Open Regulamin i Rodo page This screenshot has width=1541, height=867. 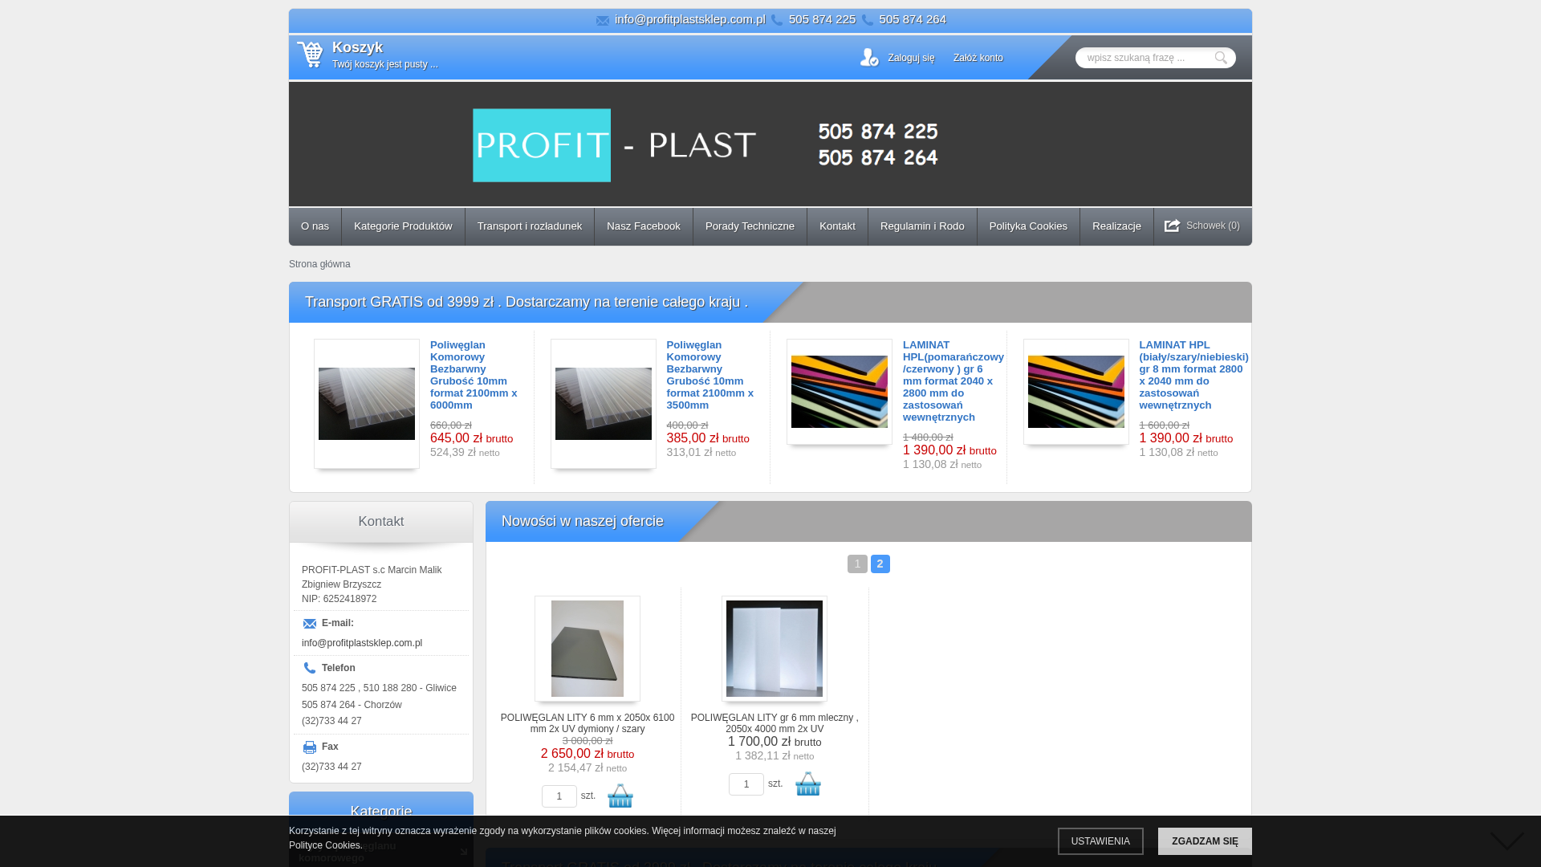click(x=922, y=226)
